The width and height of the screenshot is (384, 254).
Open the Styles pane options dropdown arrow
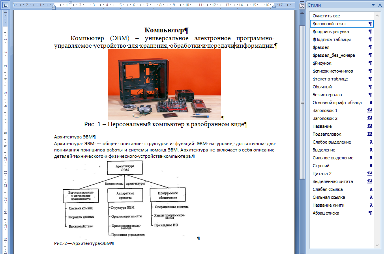[x=373, y=5]
